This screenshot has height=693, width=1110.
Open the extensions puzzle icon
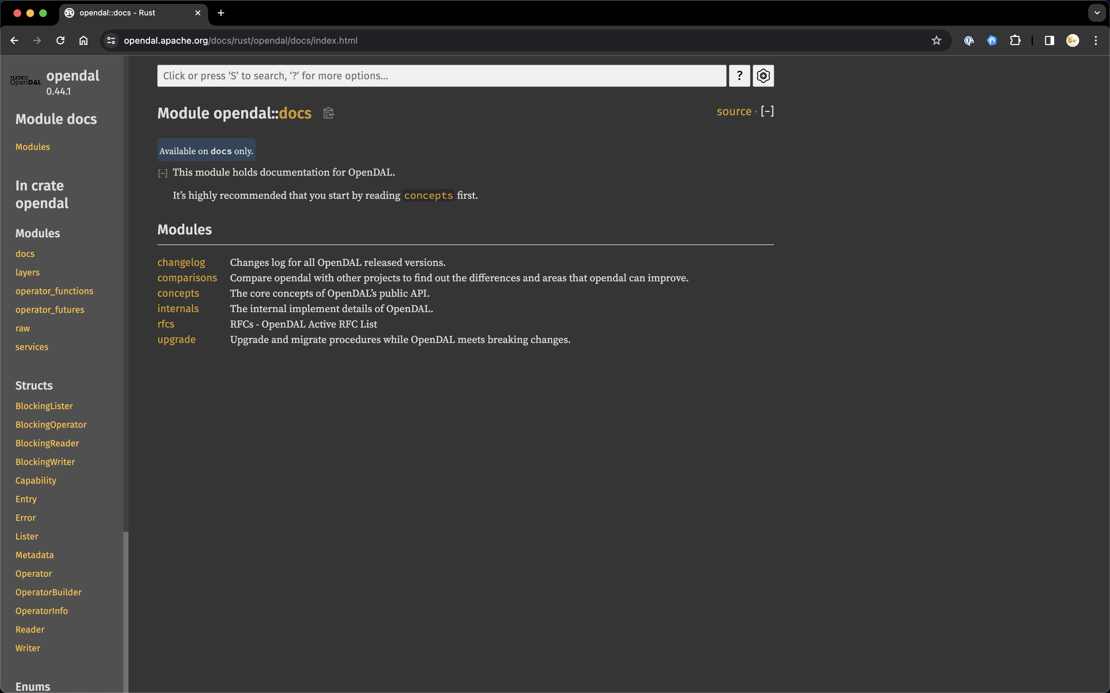1015,40
